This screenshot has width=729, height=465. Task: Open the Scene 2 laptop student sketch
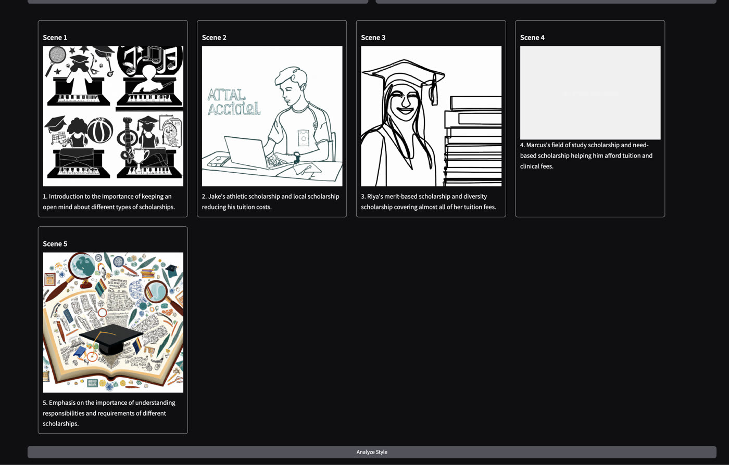(x=272, y=116)
